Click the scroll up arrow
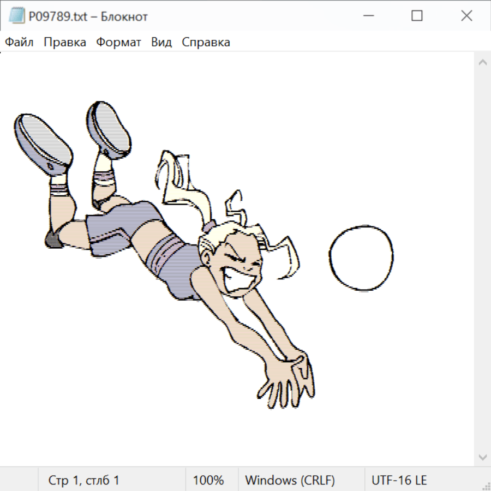Screen dimensions: 491x491 click(482, 63)
